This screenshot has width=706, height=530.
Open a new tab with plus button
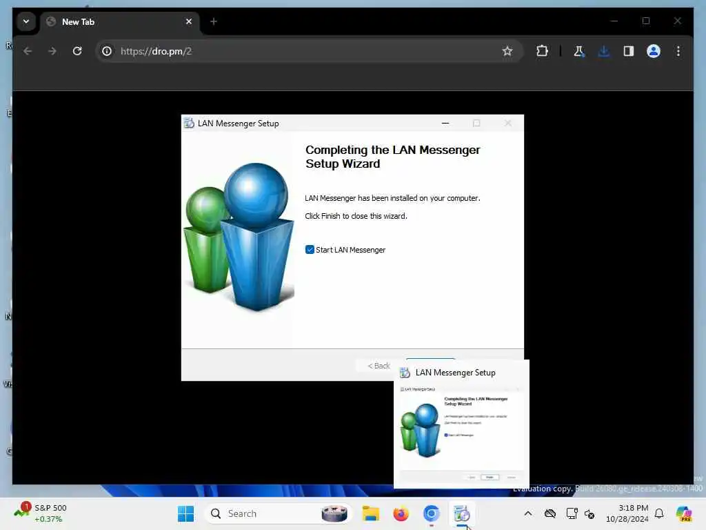[x=214, y=21]
